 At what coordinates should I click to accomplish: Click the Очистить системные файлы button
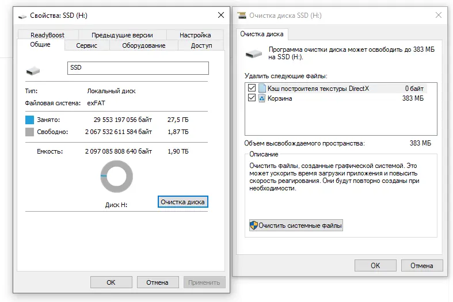click(x=296, y=225)
